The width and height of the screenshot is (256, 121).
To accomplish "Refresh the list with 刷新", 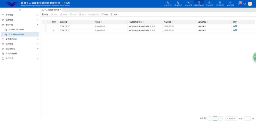I will tap(105, 14).
